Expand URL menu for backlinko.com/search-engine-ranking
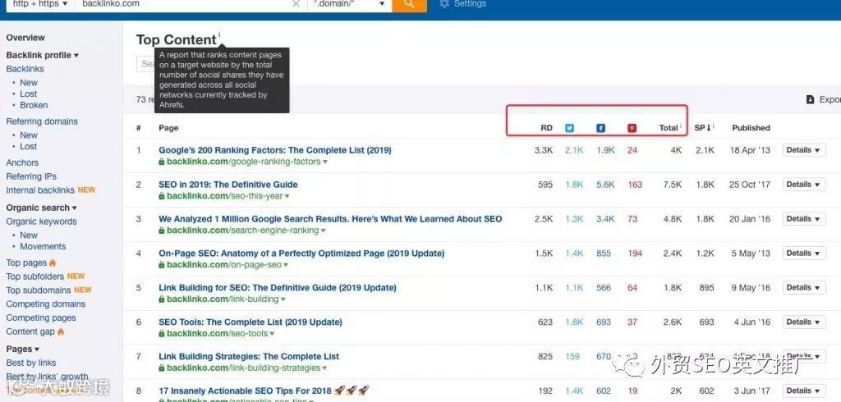 click(x=324, y=231)
